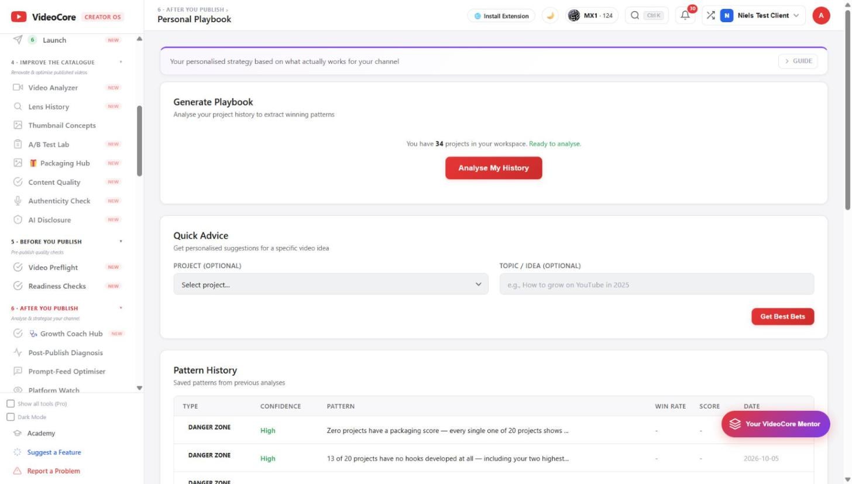Collapse the Before You Publish section
Image resolution: width=852 pixels, height=484 pixels.
pos(121,242)
